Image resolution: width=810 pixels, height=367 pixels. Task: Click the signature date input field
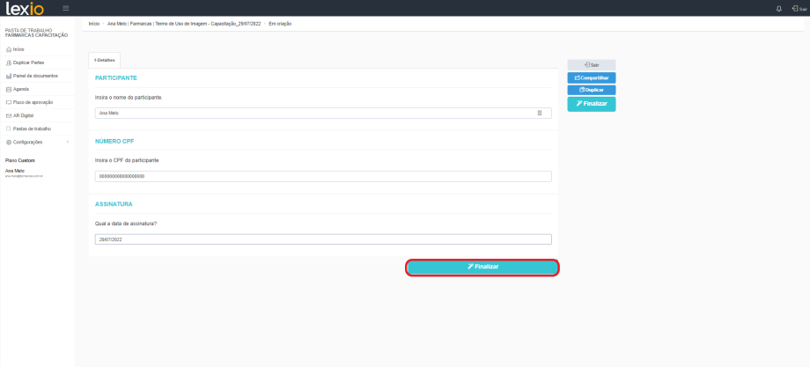[x=323, y=239]
